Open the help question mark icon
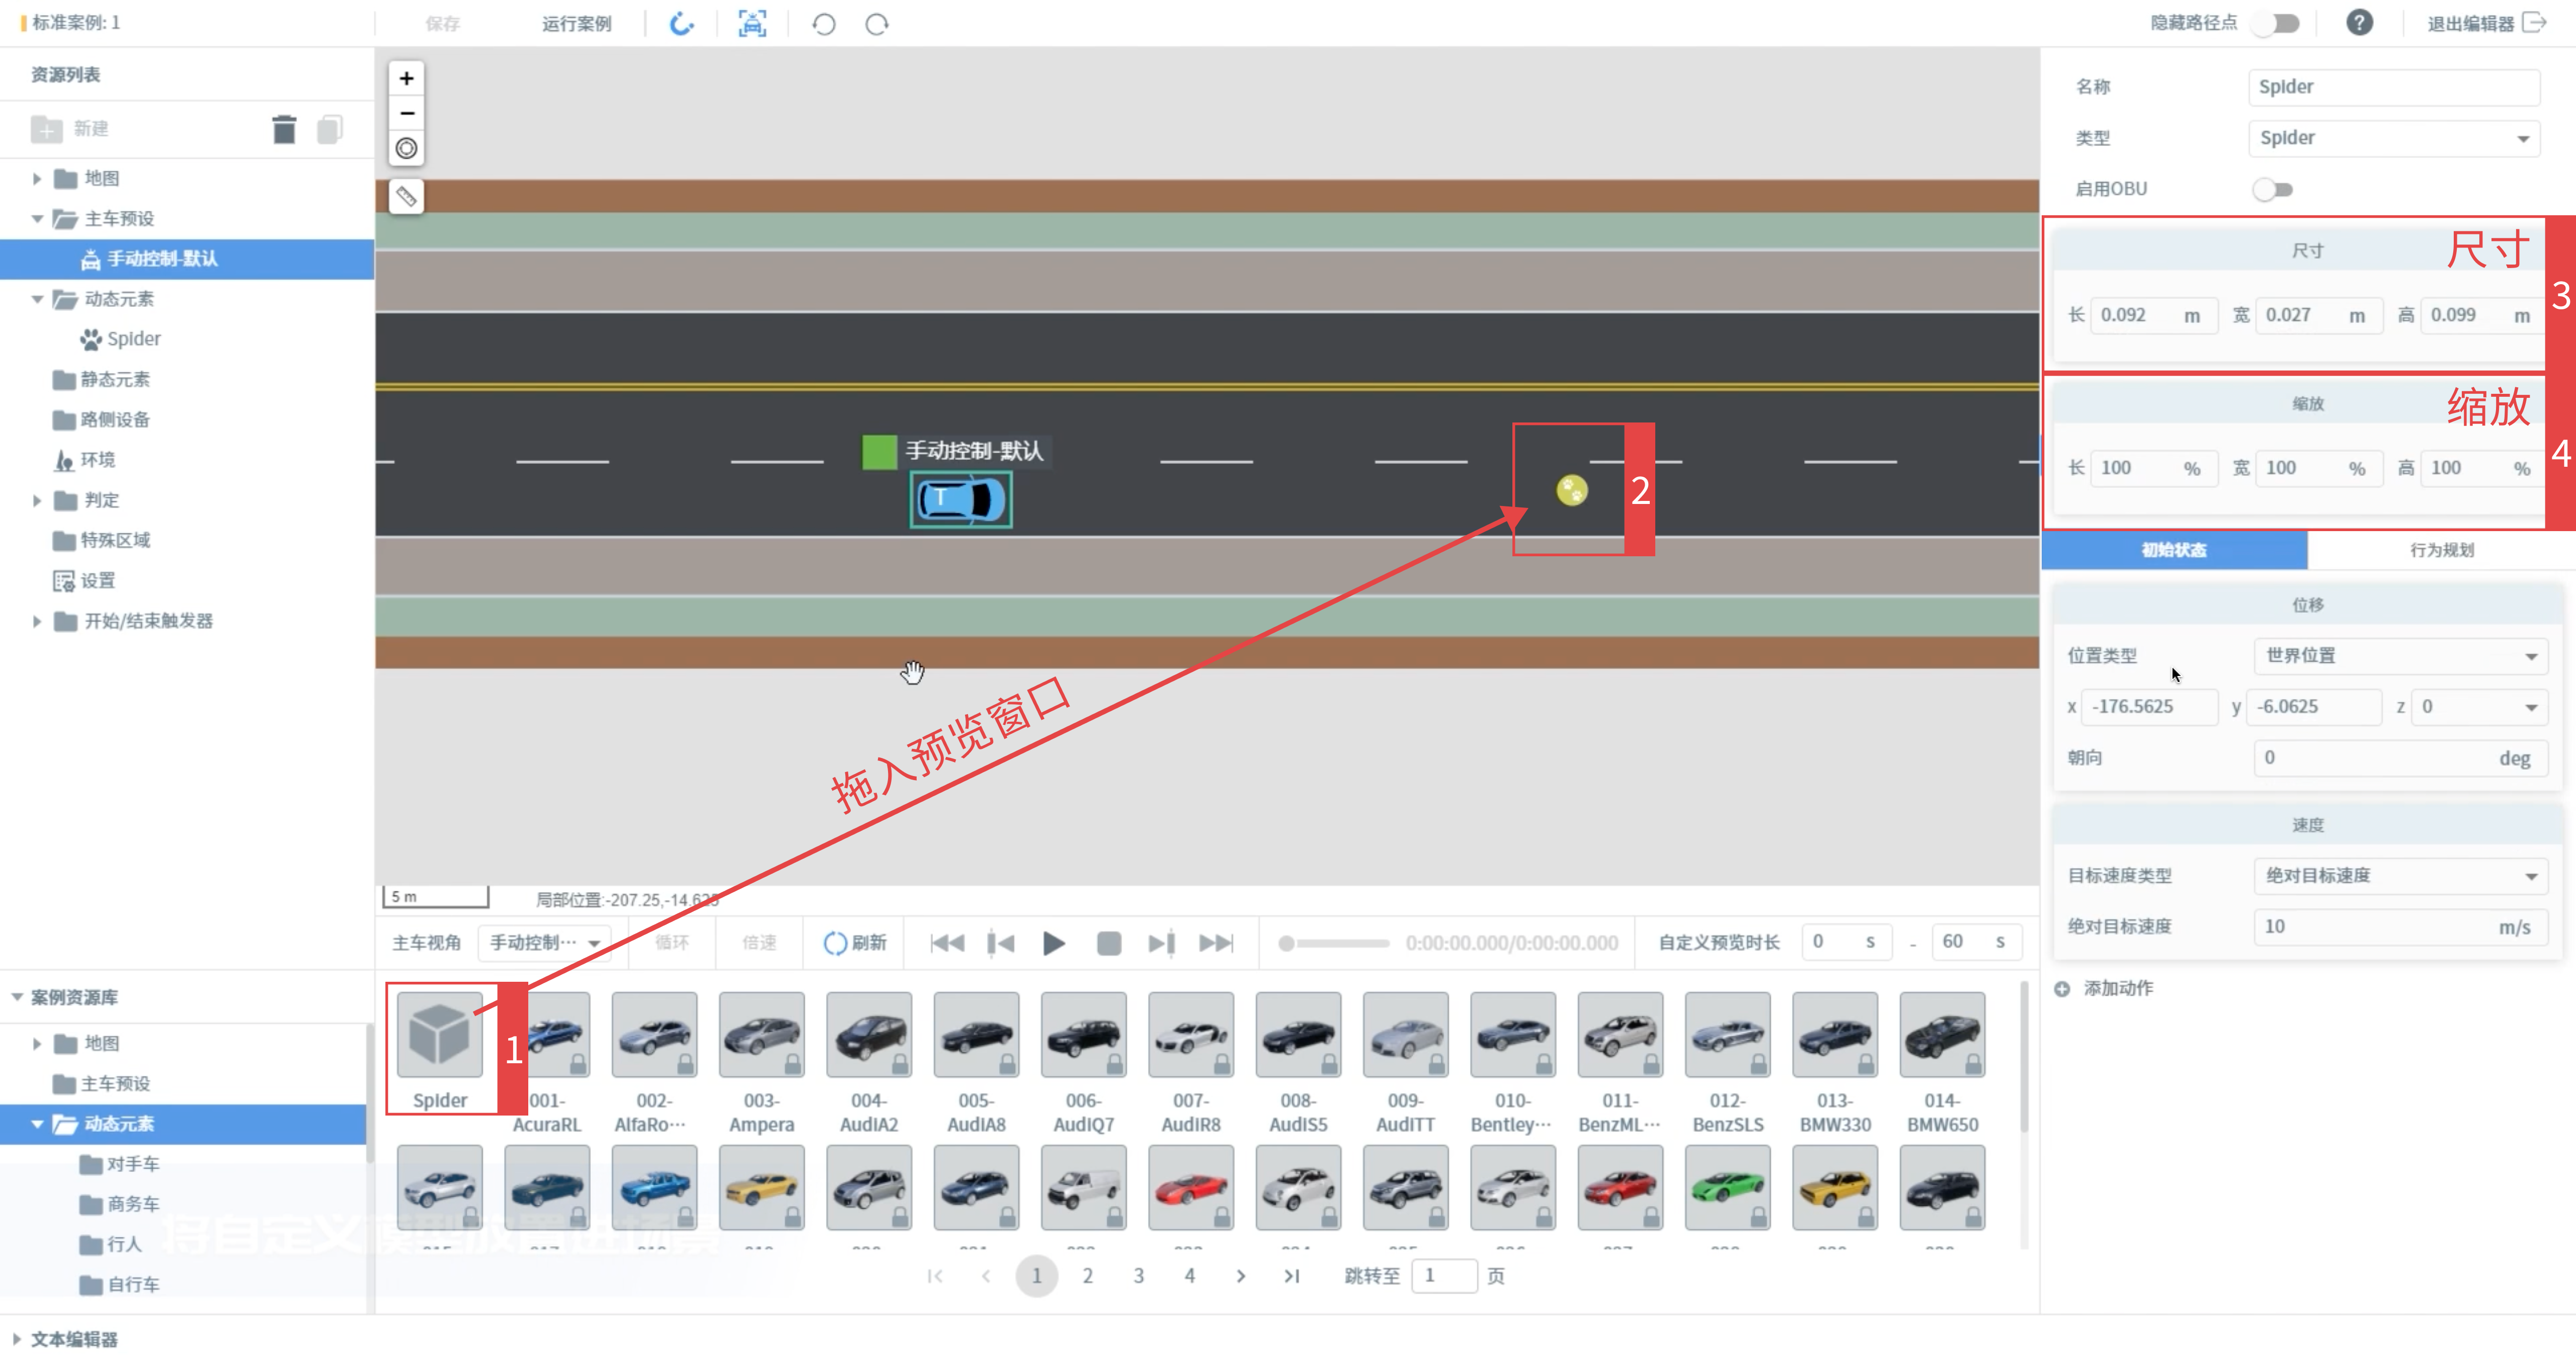Viewport: 2576px width, 1364px height. pyautogui.click(x=2359, y=23)
